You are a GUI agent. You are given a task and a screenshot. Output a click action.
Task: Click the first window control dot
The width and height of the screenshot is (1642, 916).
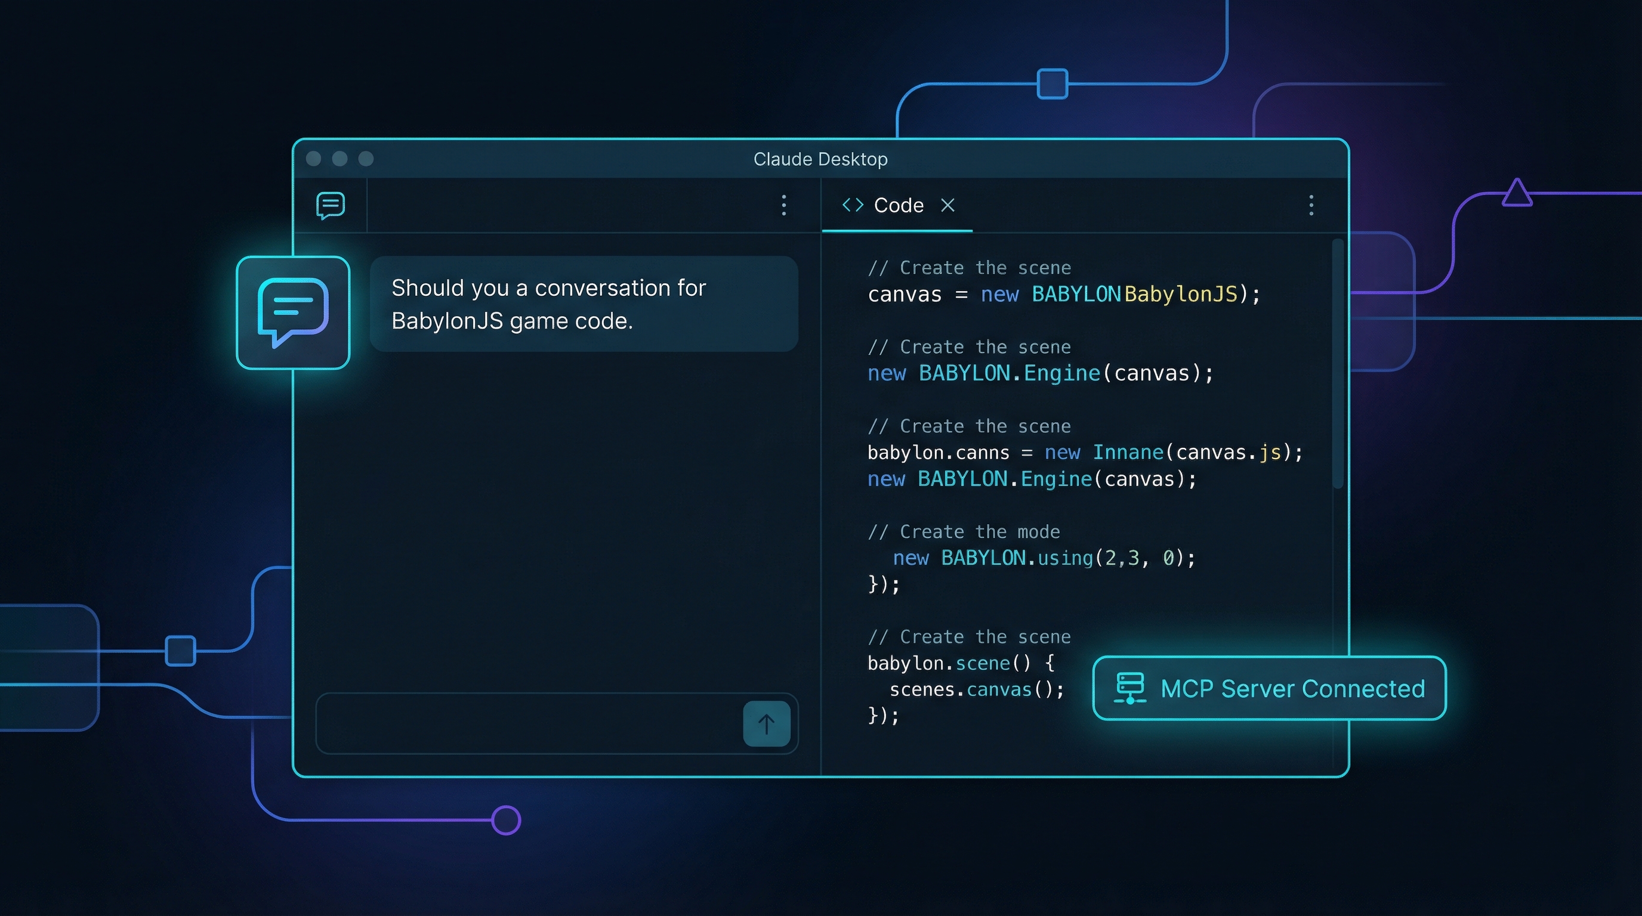(314, 159)
